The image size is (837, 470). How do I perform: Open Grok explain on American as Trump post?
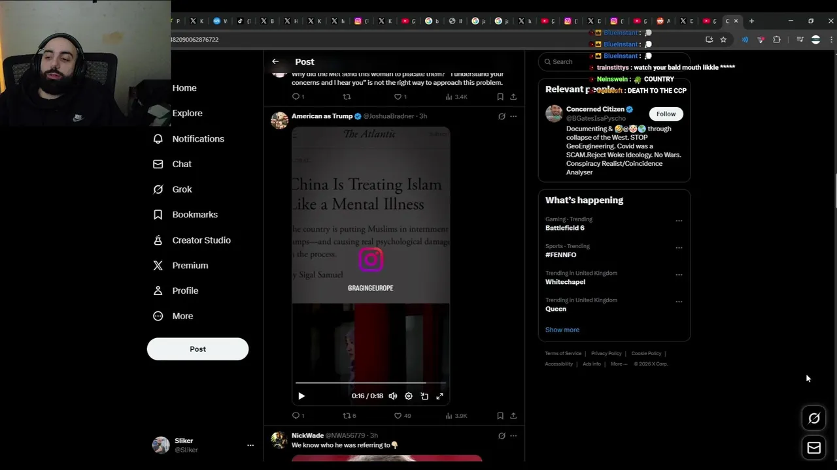click(x=502, y=116)
